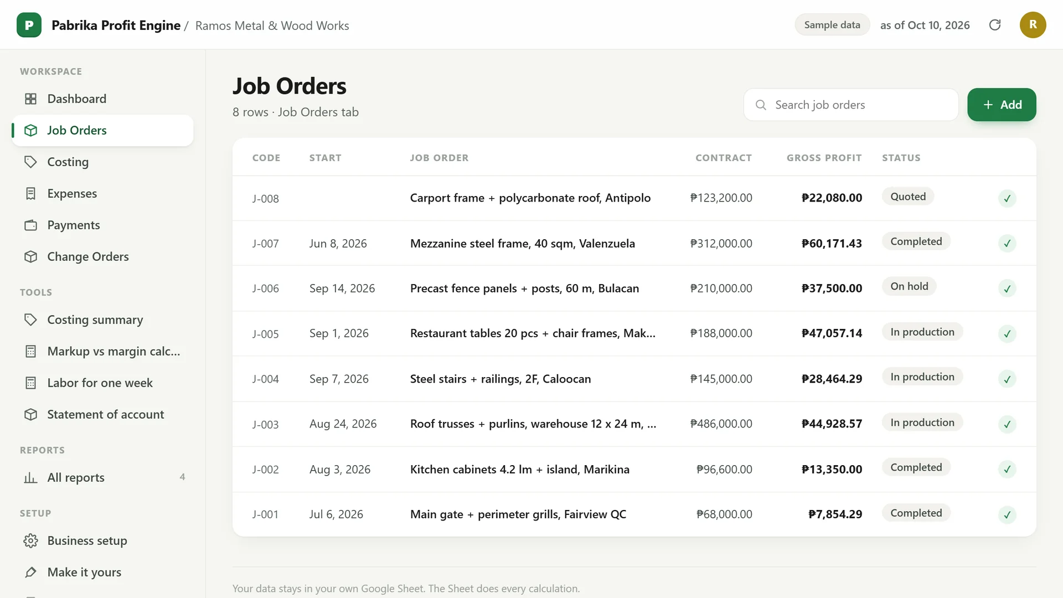Go to Costing in the sidebar
1063x598 pixels.
point(103,162)
